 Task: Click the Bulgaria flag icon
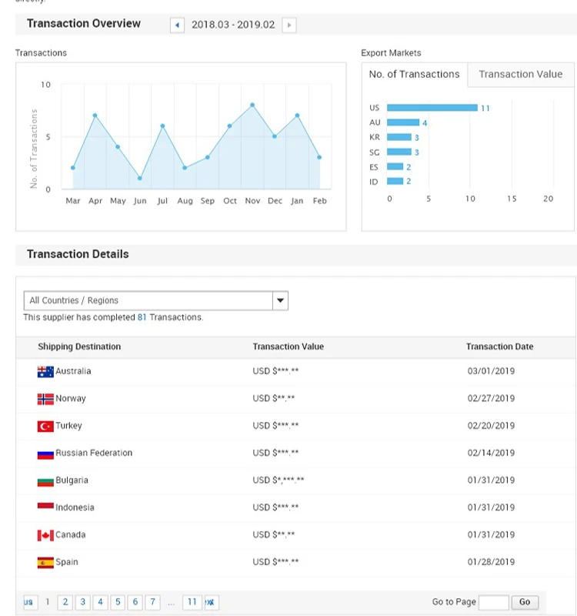45,480
